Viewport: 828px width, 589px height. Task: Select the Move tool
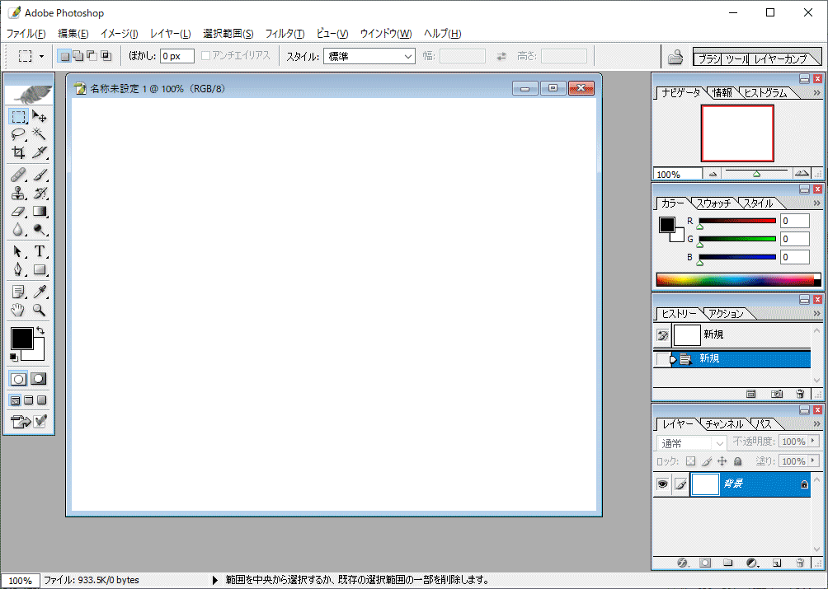tap(38, 116)
